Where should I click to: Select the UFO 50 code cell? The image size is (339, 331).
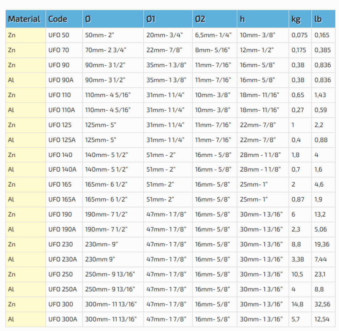(59, 35)
